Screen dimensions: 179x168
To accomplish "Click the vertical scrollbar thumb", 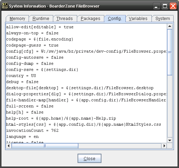I will point(170,52).
